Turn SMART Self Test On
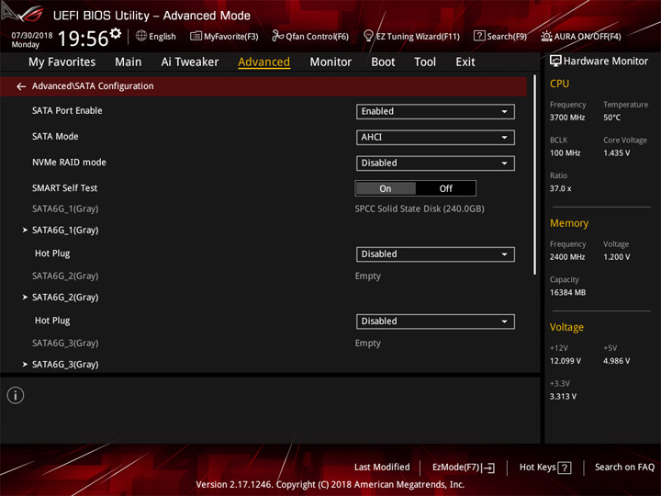The height and width of the screenshot is (496, 661). pyautogui.click(x=386, y=188)
